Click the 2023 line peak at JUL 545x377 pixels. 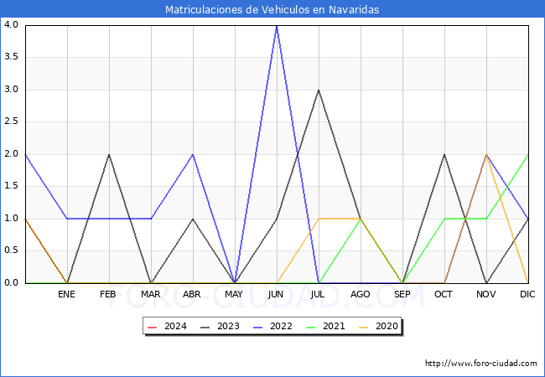point(319,90)
